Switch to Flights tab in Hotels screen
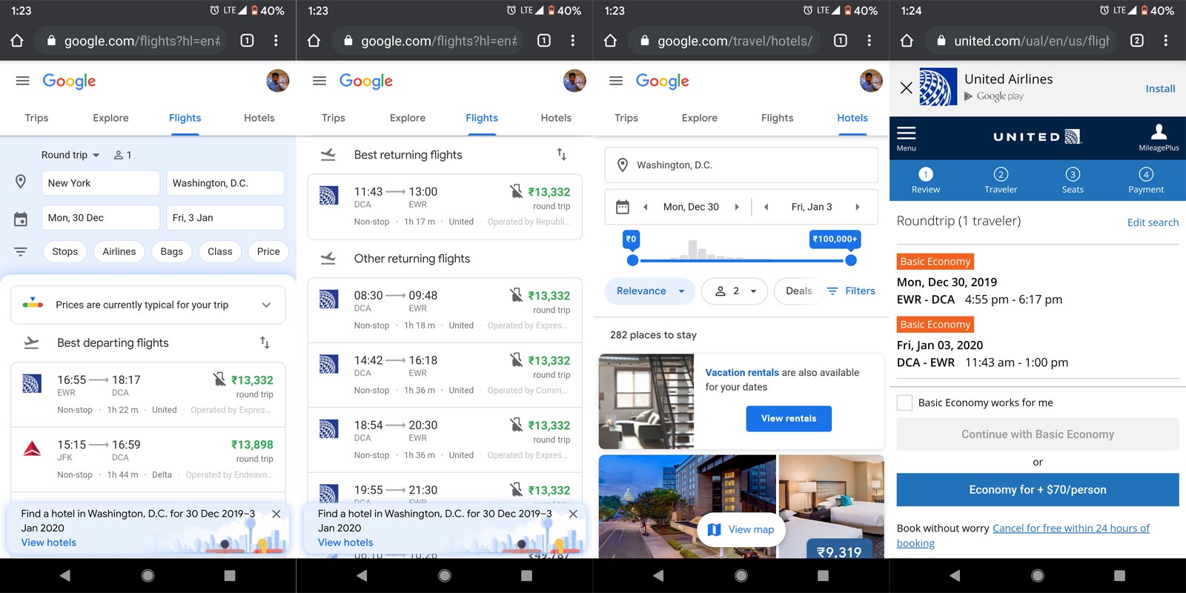Screen dimensions: 1186x593 coord(777,118)
